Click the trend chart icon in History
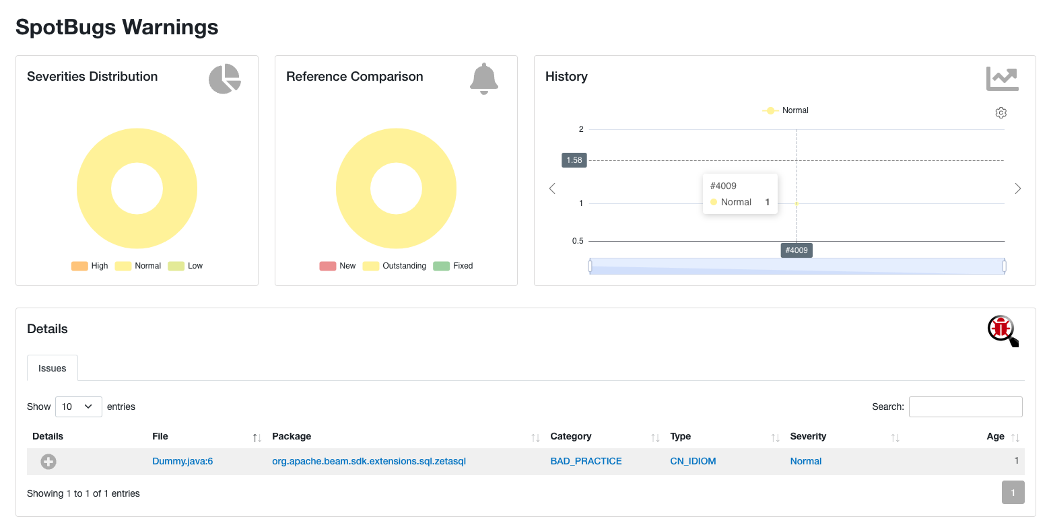 point(1003,79)
